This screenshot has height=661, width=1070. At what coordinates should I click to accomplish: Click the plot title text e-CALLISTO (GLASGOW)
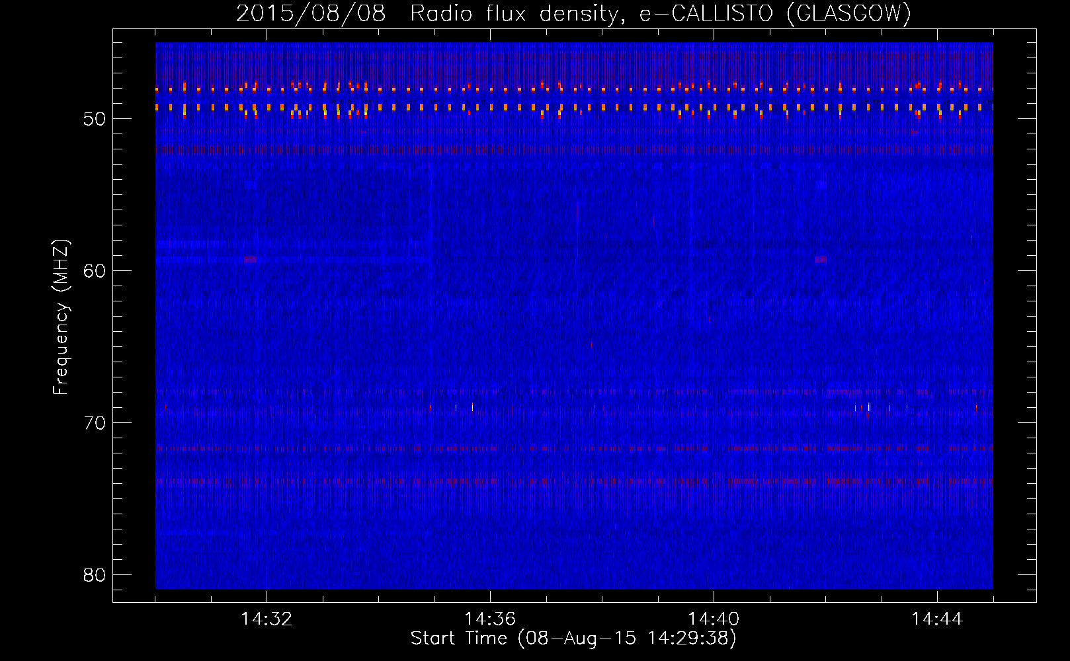[775, 13]
